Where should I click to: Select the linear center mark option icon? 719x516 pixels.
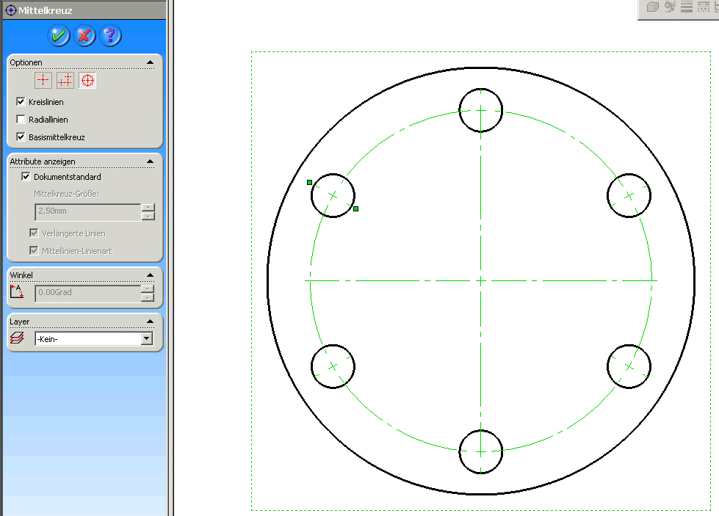click(x=65, y=80)
